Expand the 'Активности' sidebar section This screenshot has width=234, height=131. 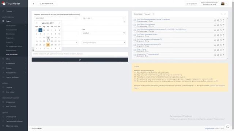(14, 64)
